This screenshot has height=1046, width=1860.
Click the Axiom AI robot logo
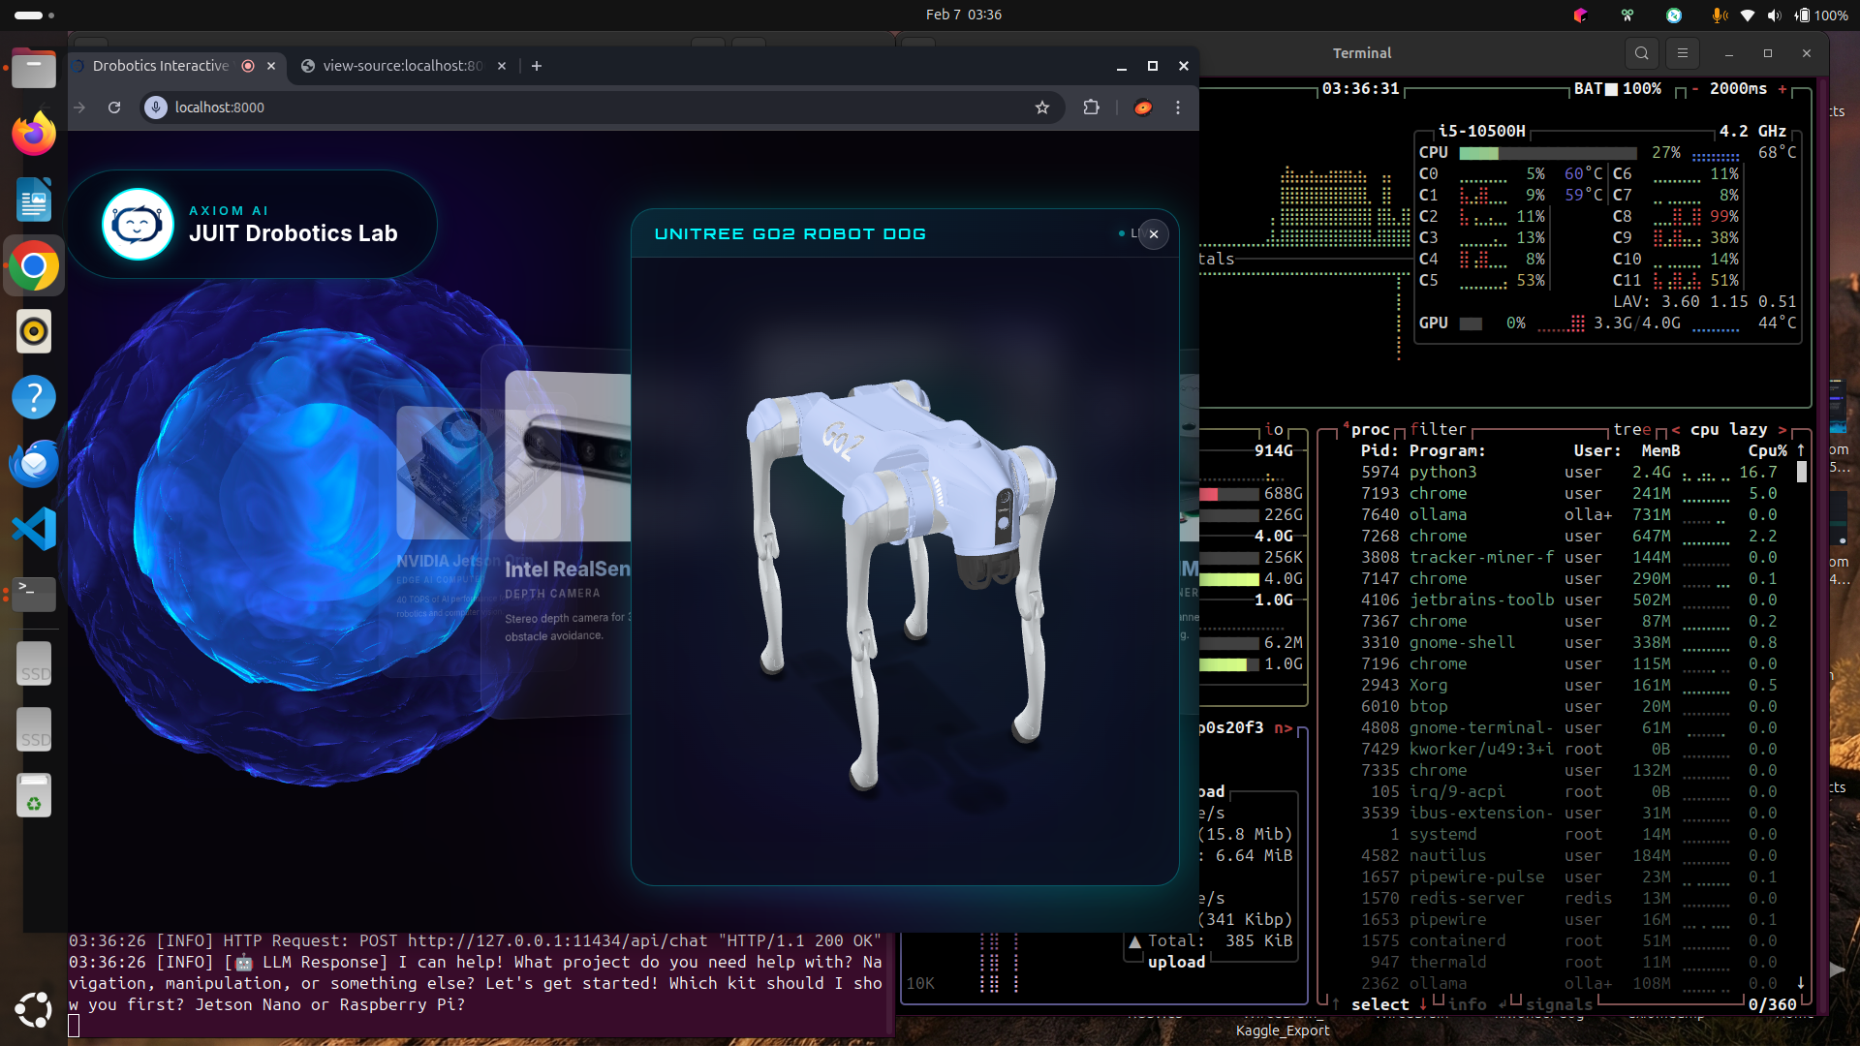tap(138, 225)
